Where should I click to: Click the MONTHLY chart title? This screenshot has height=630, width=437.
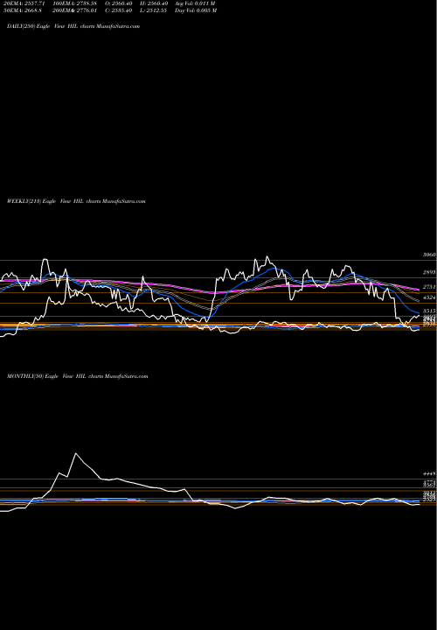[x=78, y=376]
